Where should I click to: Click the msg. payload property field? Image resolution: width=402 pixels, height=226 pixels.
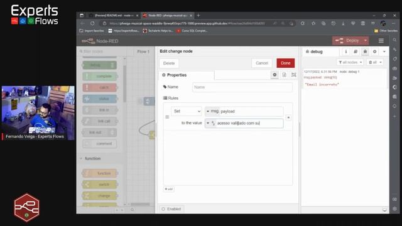[x=251, y=111]
